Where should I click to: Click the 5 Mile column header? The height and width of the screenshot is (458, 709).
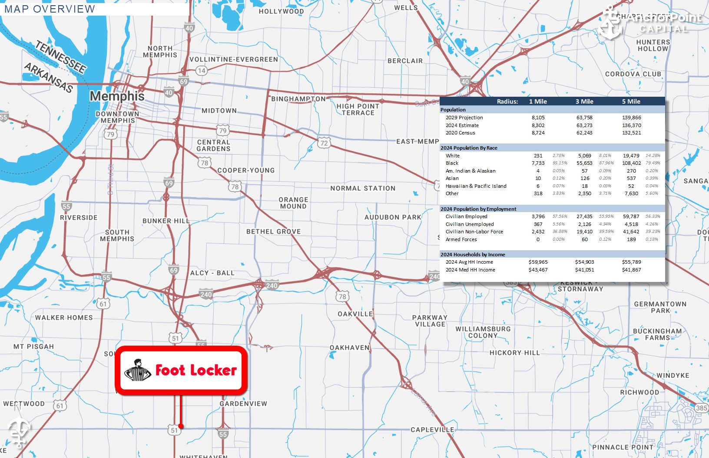(x=631, y=101)
